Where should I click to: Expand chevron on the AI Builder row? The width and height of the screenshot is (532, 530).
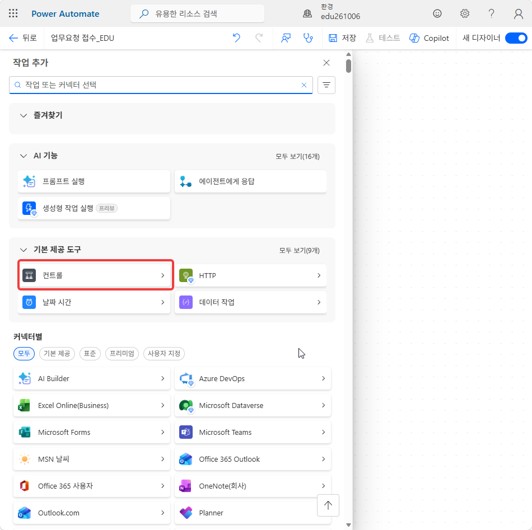(163, 378)
